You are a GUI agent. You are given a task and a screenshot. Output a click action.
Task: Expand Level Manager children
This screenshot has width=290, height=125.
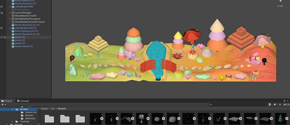point(10,13)
